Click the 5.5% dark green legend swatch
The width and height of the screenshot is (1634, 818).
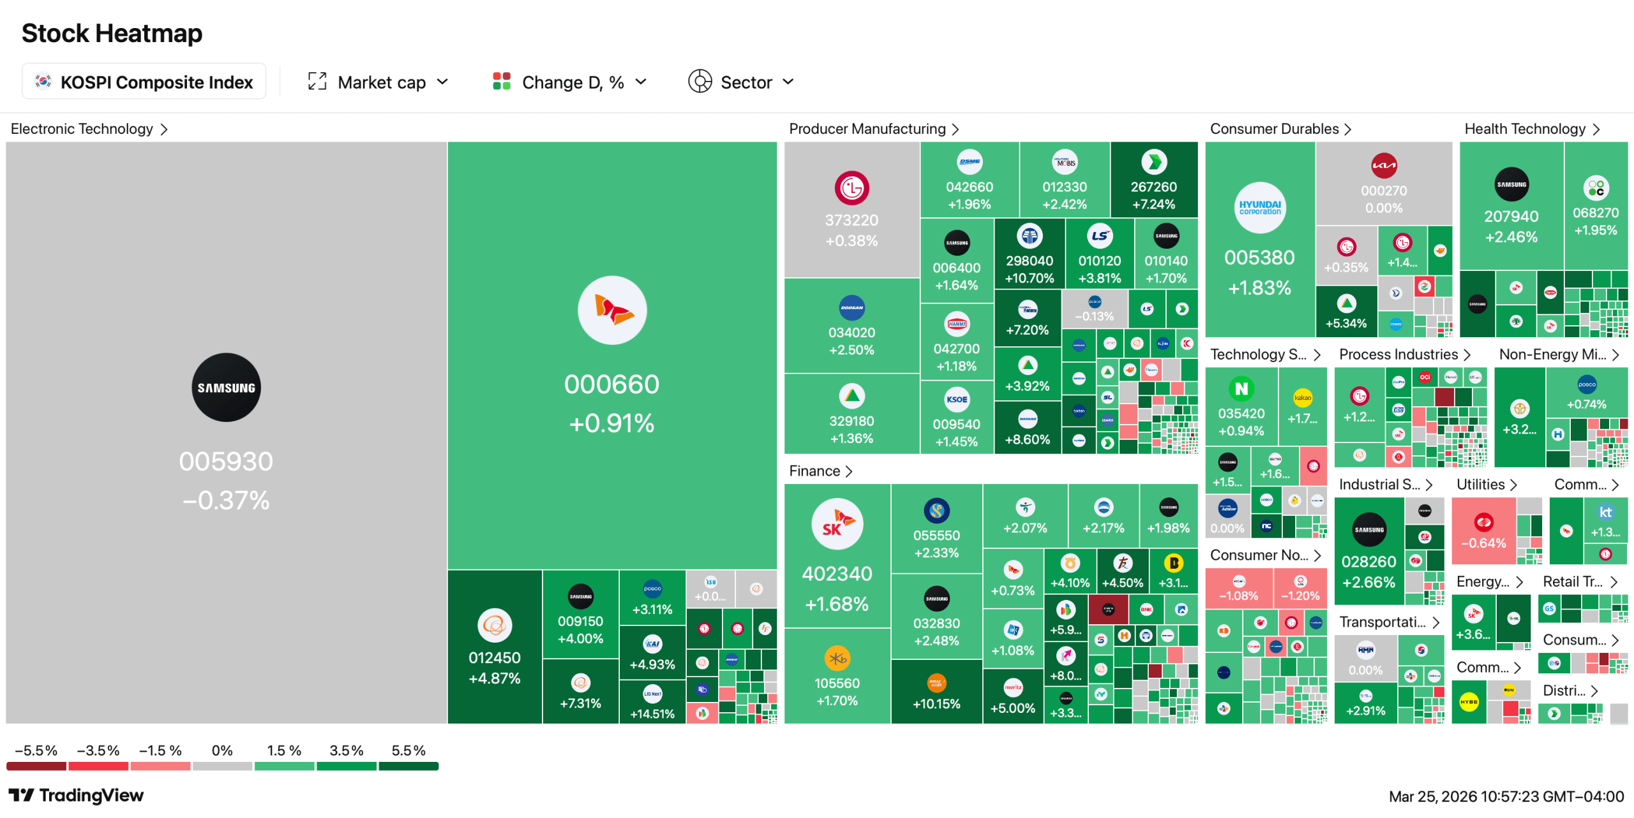point(408,766)
